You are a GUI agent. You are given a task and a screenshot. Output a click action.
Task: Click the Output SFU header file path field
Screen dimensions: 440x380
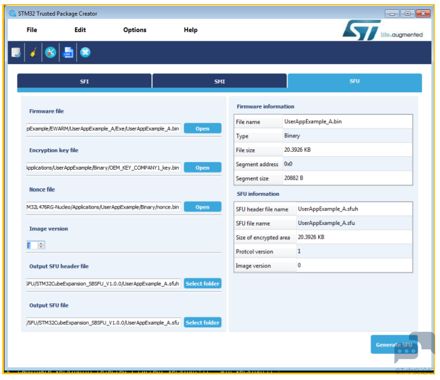tap(103, 284)
